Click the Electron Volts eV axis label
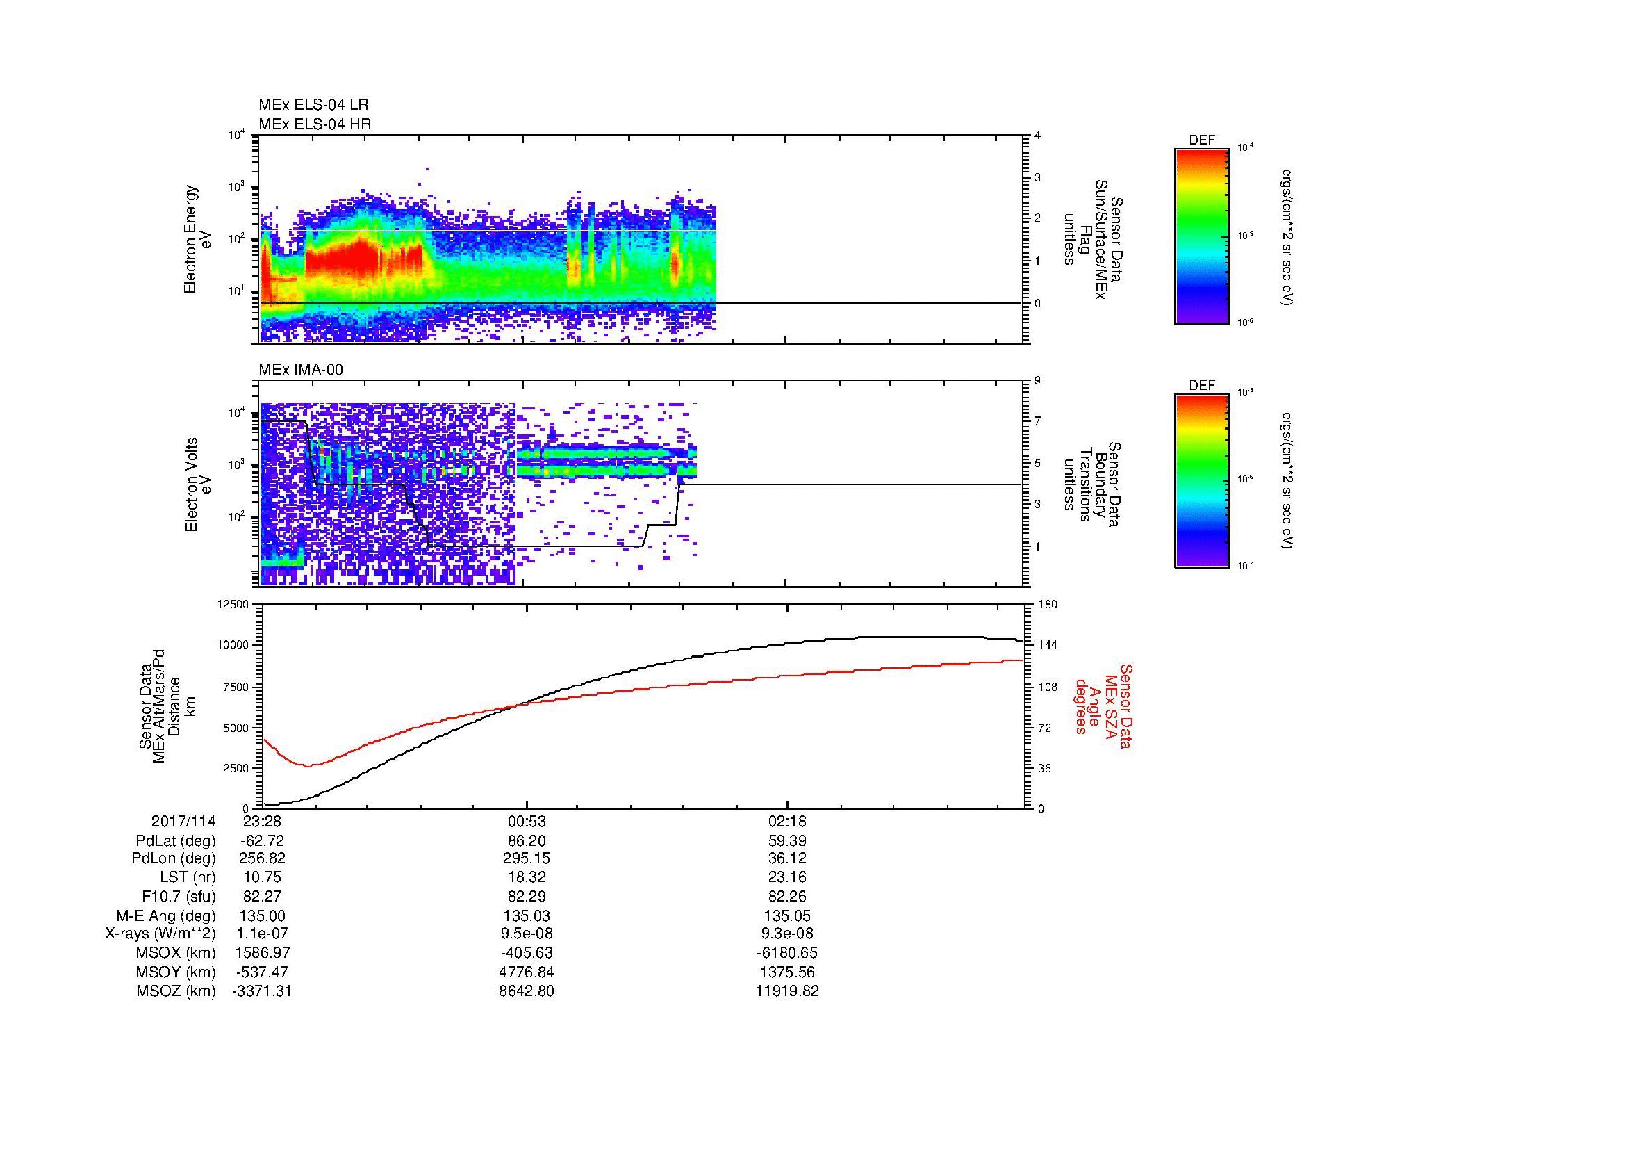Image resolution: width=1625 pixels, height=1149 pixels. tap(198, 484)
